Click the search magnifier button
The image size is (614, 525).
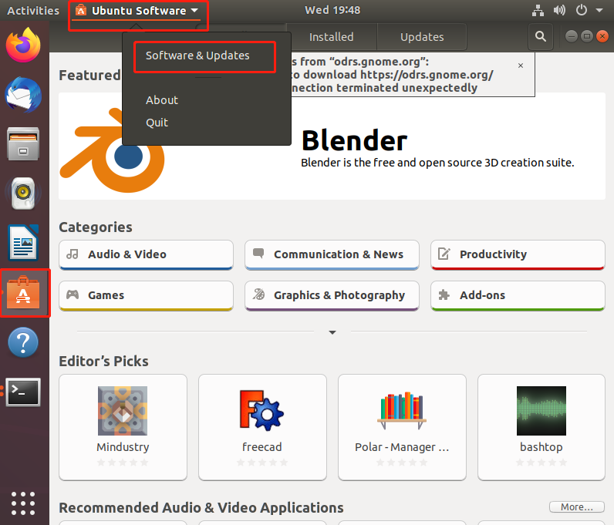(541, 37)
